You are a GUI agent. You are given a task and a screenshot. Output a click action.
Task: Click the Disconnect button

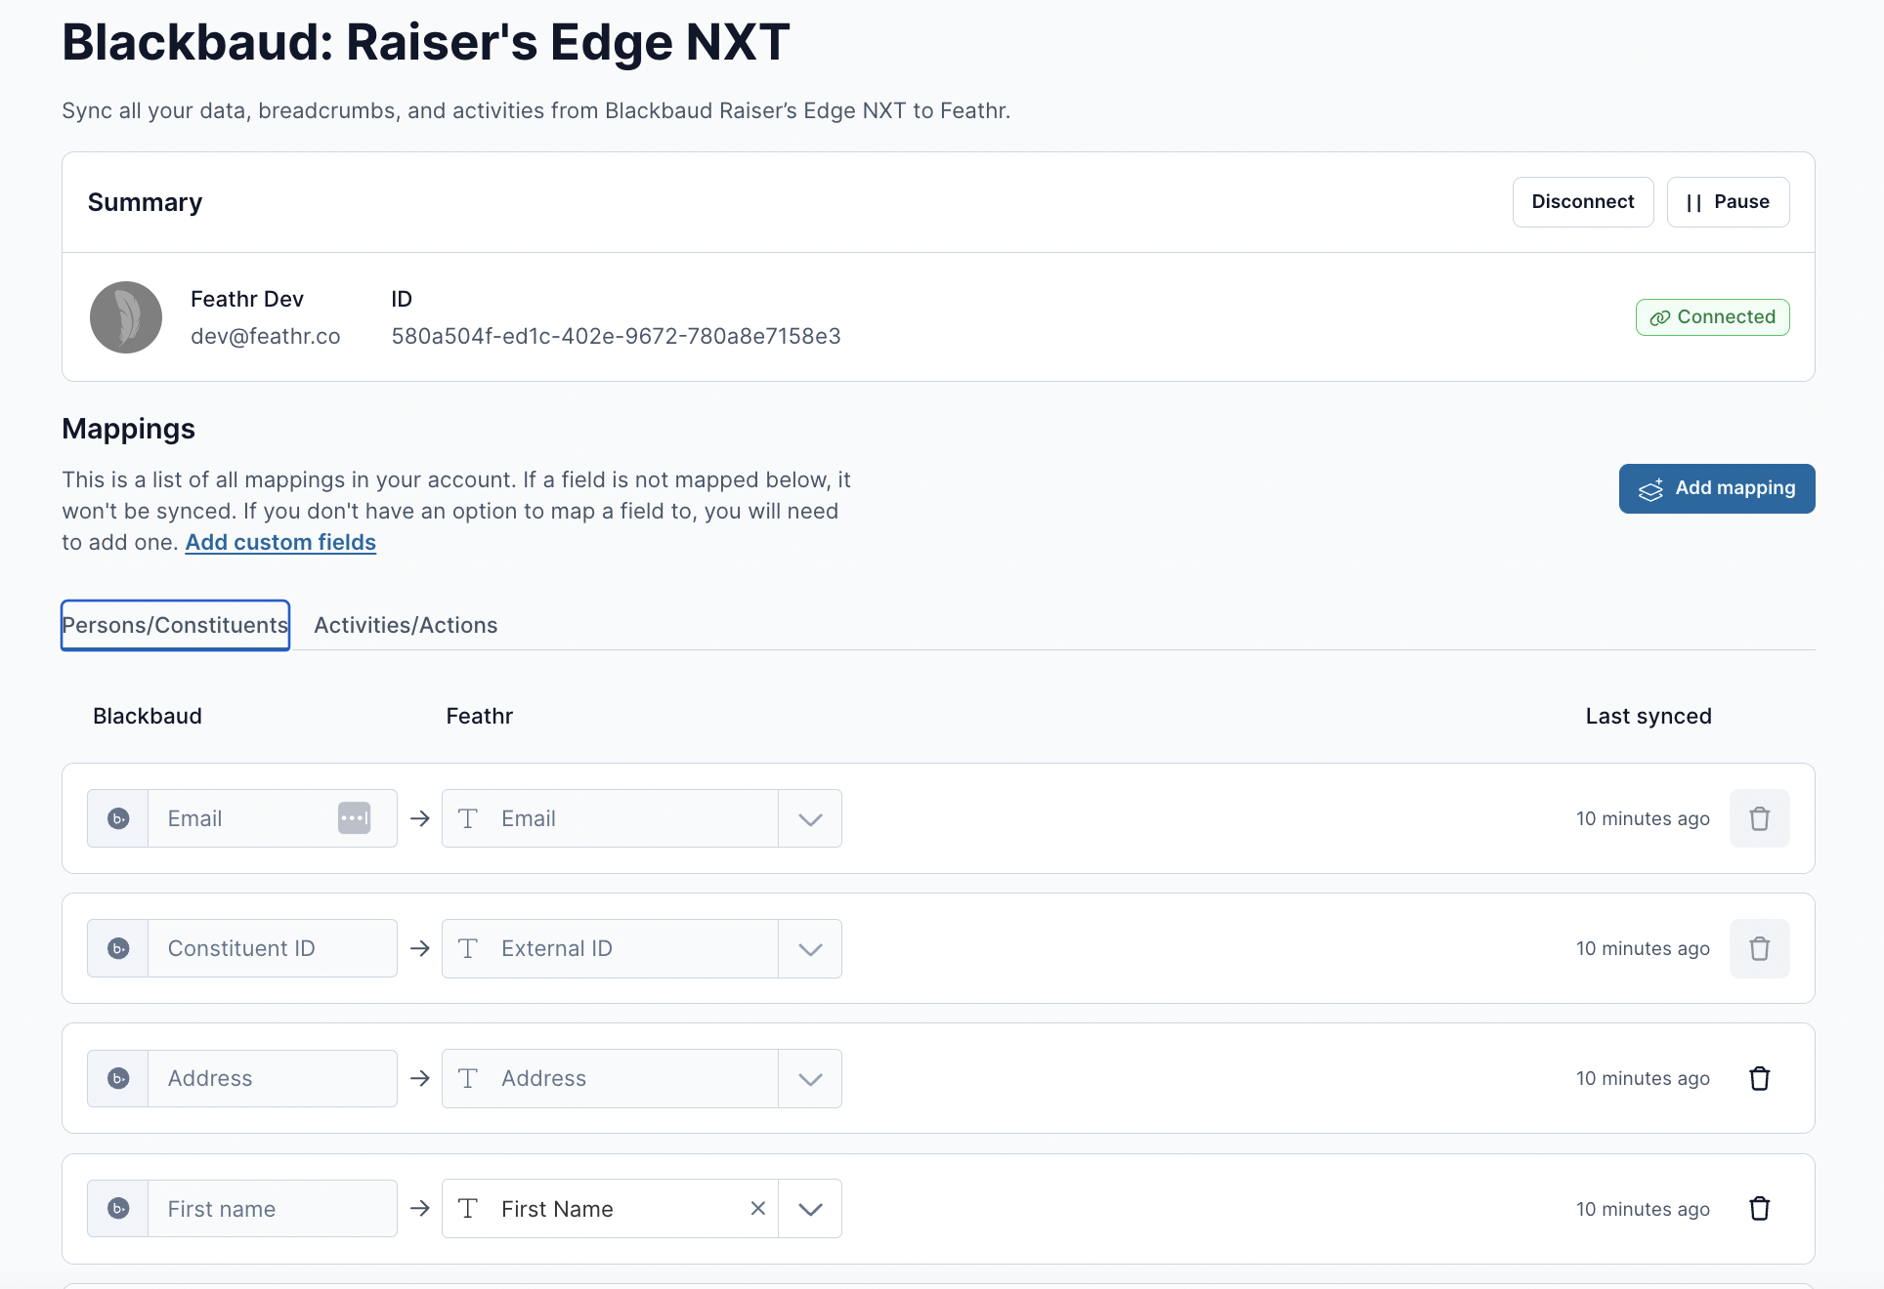click(x=1582, y=201)
